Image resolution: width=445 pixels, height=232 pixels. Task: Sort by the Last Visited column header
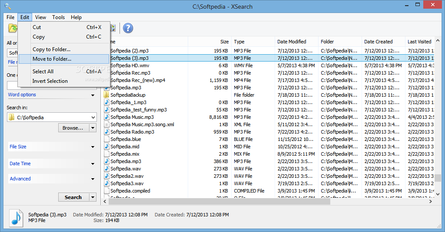(420, 42)
